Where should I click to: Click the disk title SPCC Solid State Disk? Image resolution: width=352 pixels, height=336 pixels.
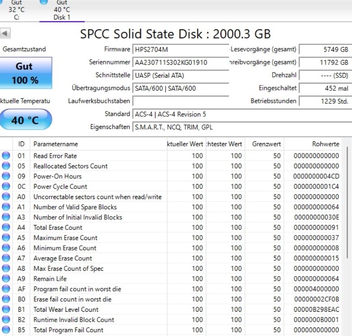pos(175,34)
